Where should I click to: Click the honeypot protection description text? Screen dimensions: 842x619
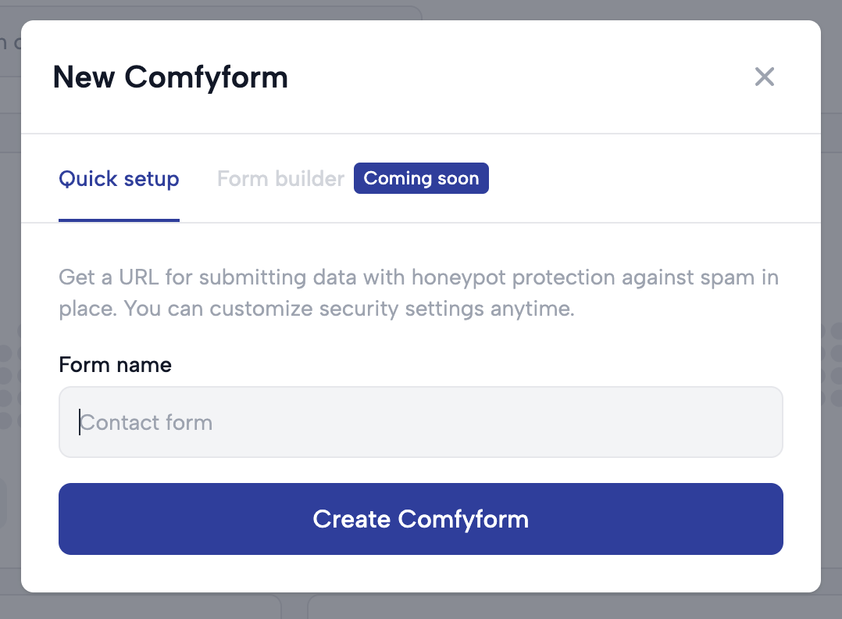pyautogui.click(x=419, y=293)
